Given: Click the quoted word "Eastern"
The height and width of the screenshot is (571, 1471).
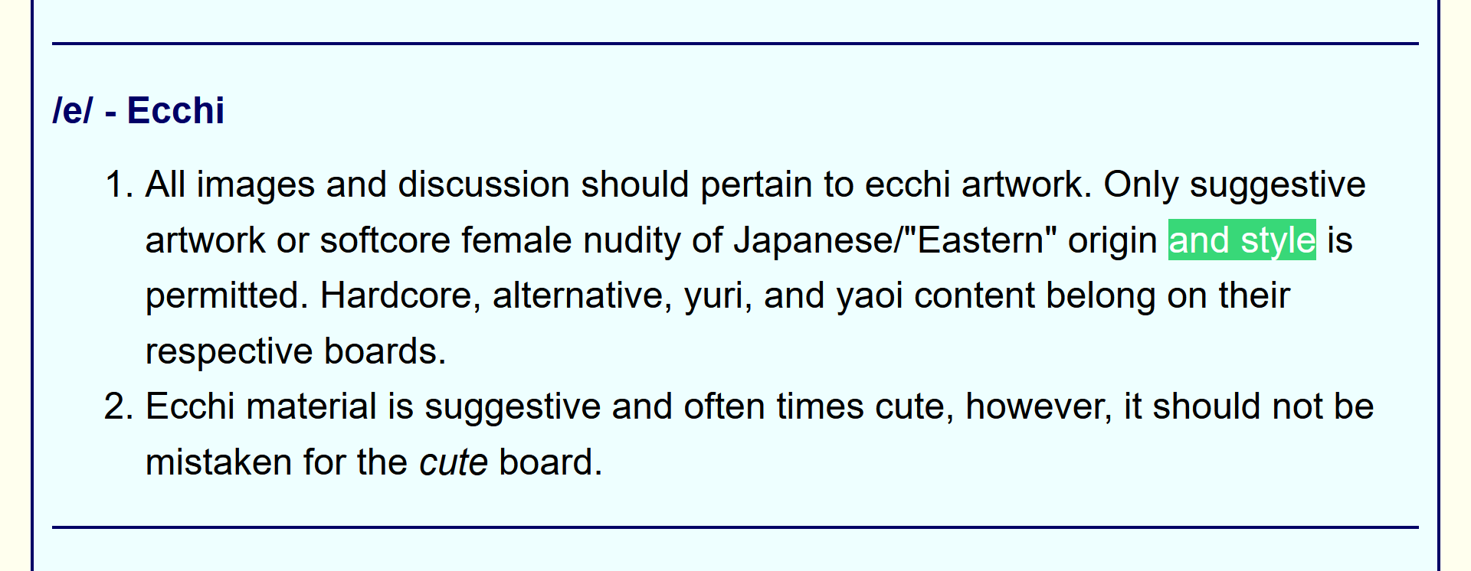Looking at the screenshot, I should pos(981,240).
